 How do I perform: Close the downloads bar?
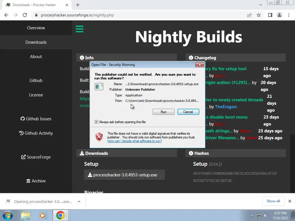click(290, 201)
